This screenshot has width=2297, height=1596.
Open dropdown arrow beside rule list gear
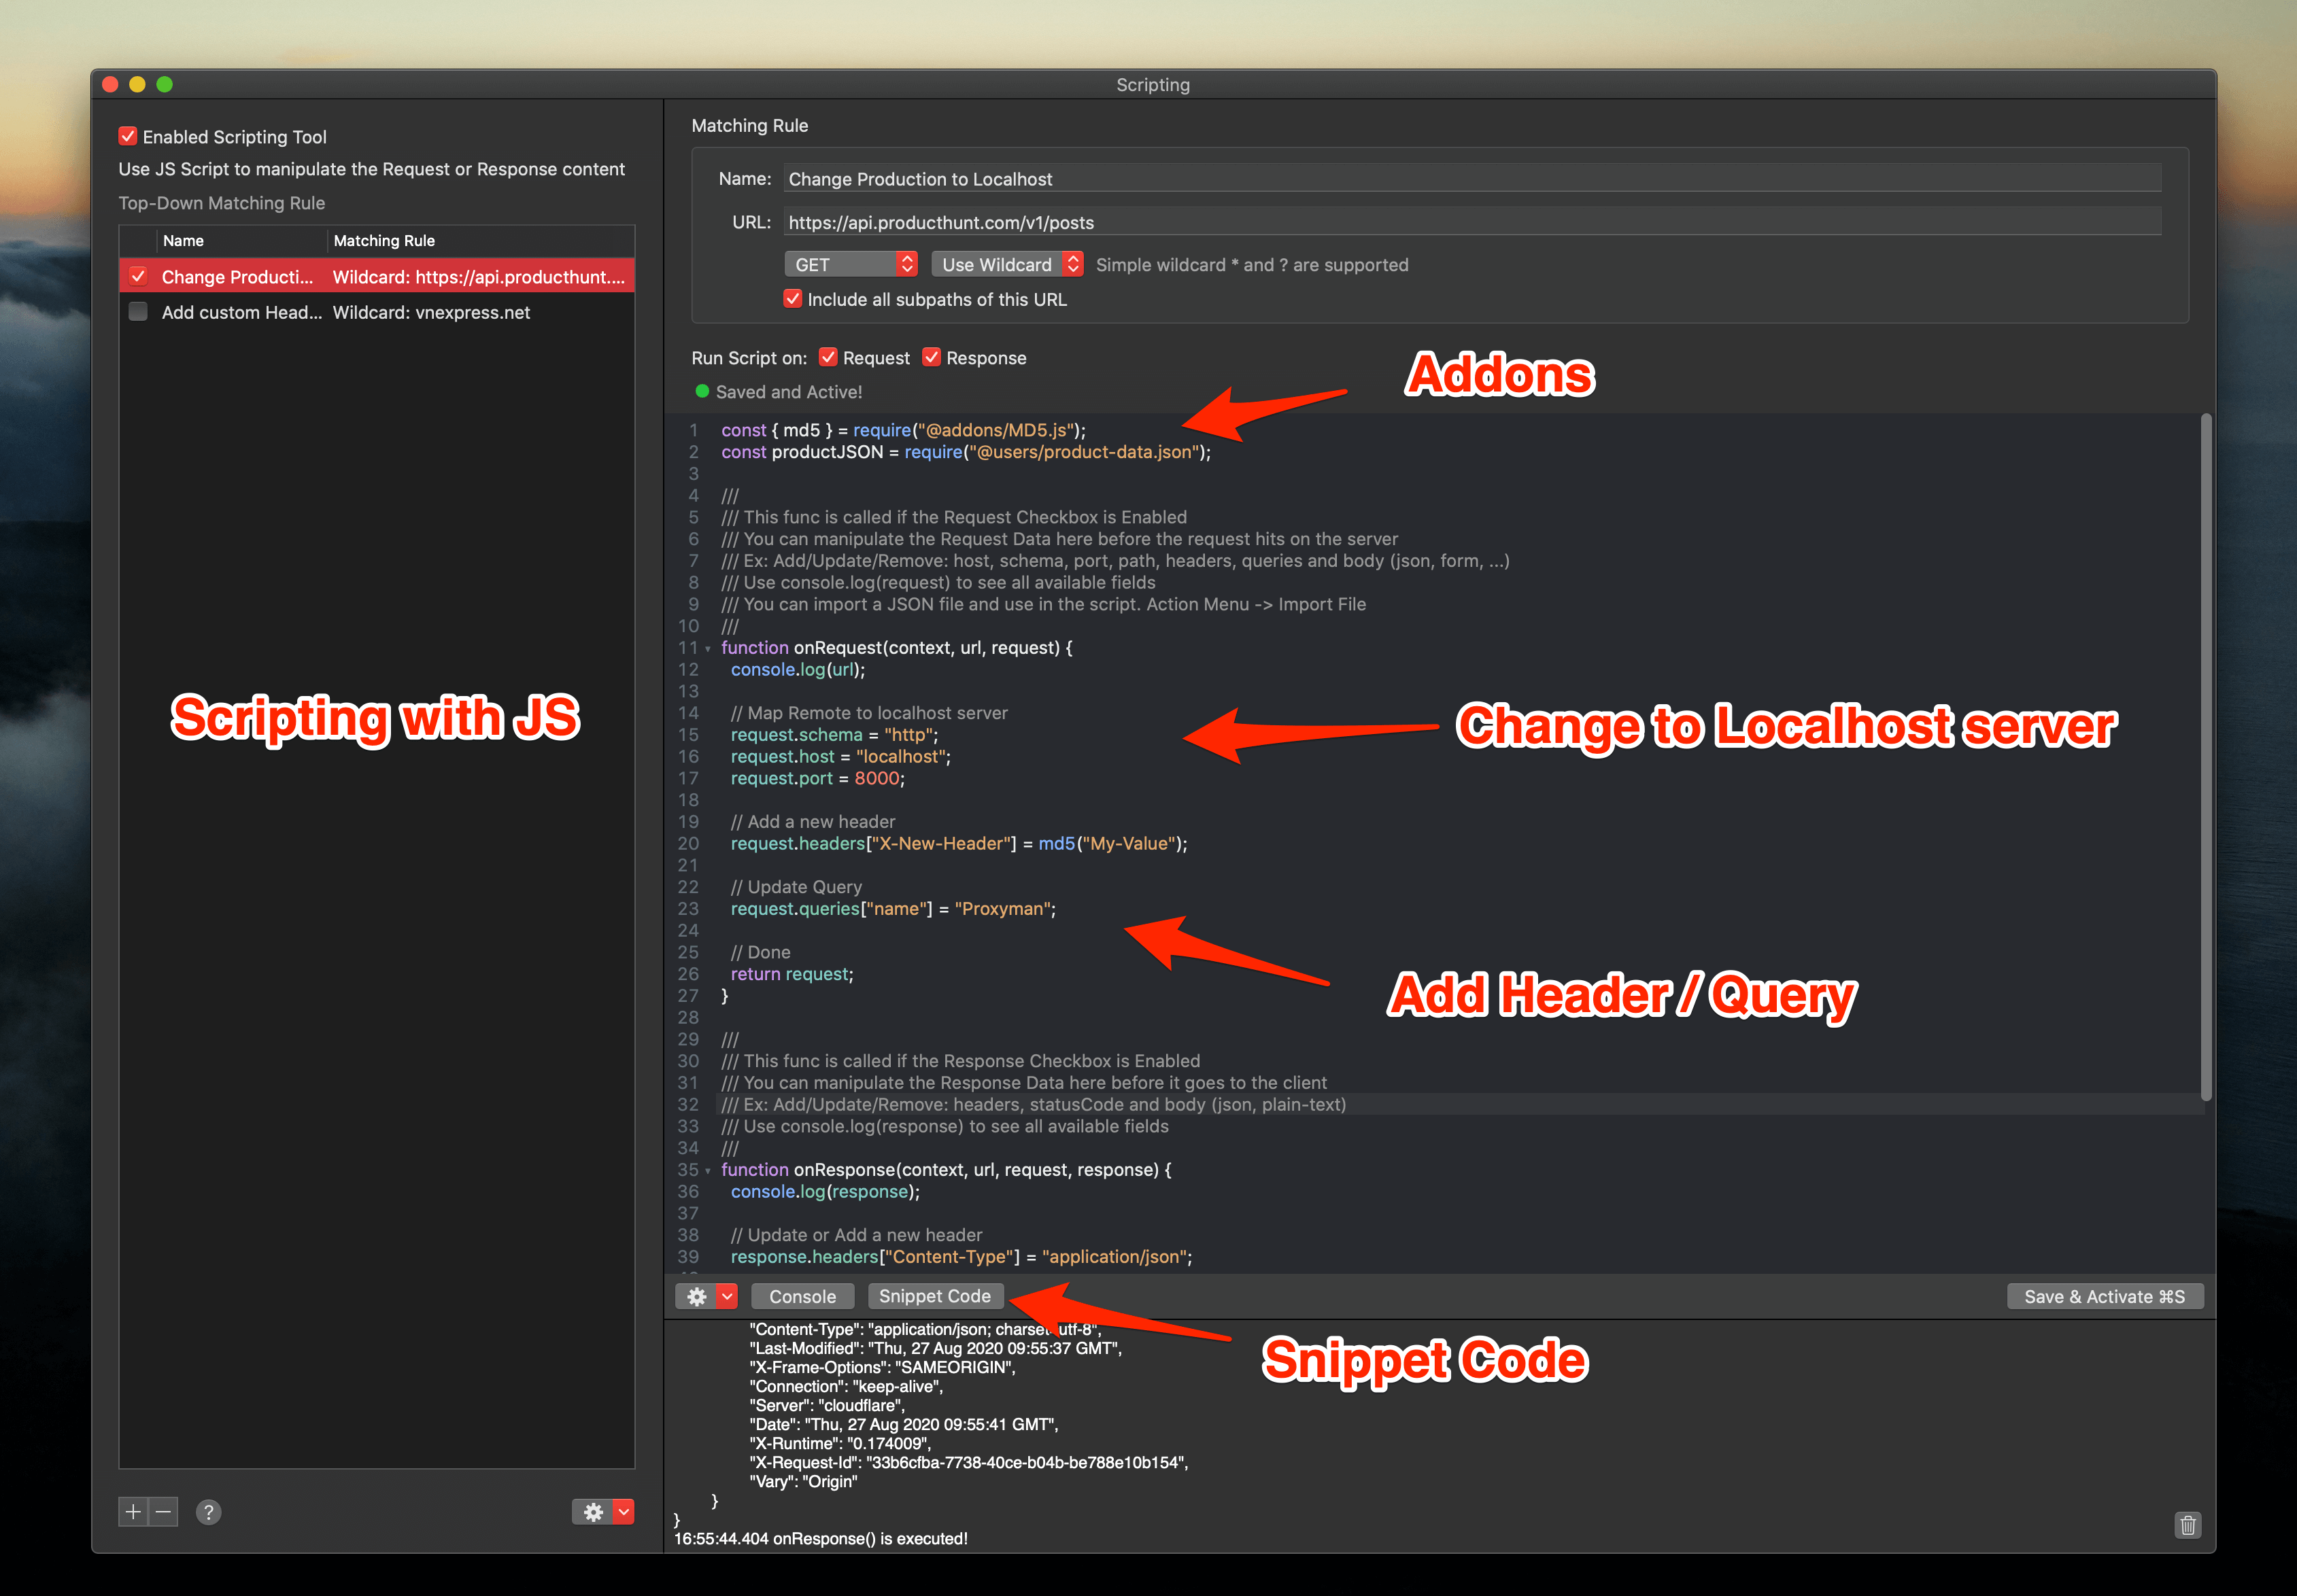click(x=624, y=1512)
